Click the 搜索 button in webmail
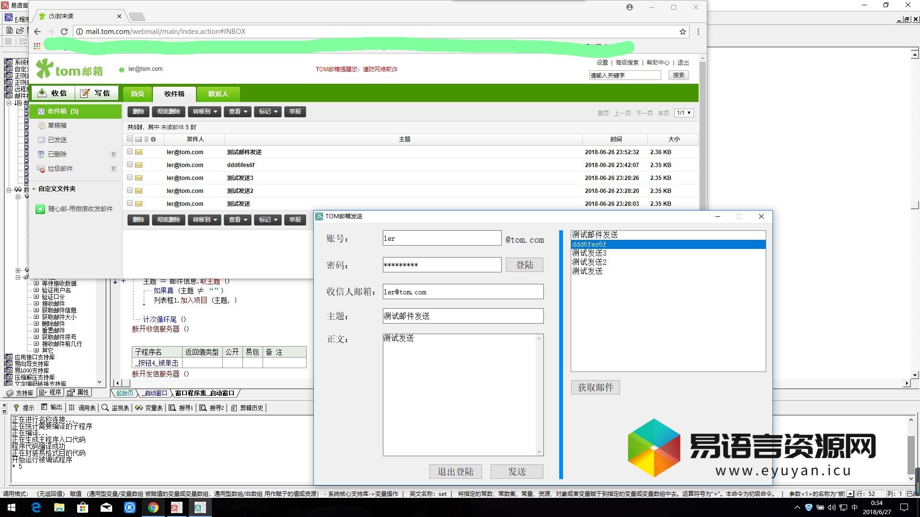 pyautogui.click(x=678, y=75)
